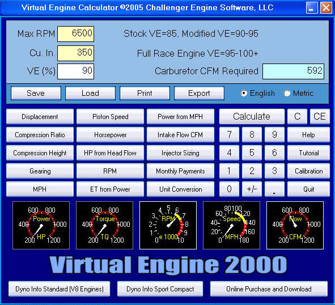Click the VE (%) input field
The image size is (335, 305).
pos(75,71)
